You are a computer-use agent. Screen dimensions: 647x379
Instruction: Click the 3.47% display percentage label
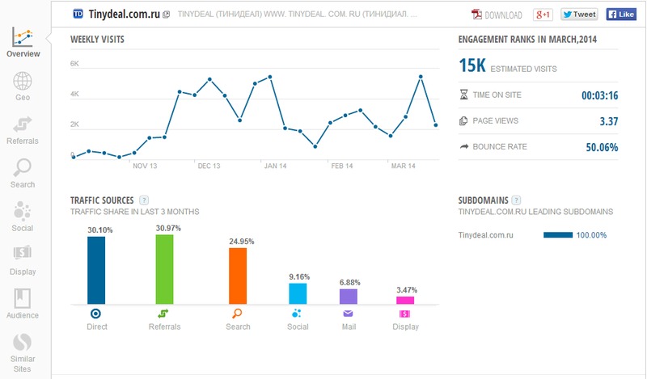[407, 290]
